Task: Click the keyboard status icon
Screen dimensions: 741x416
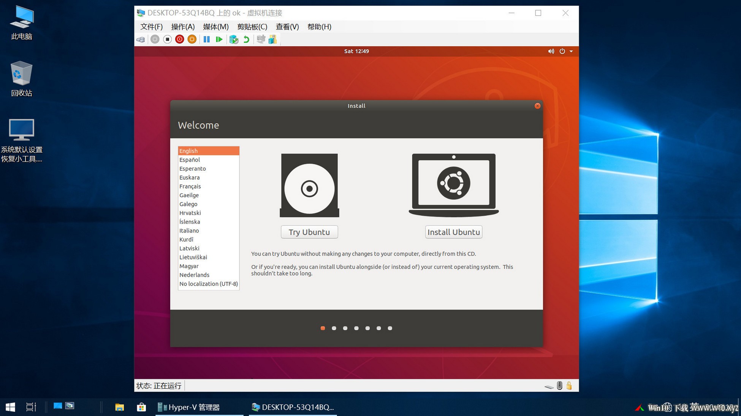Action: [x=549, y=386]
